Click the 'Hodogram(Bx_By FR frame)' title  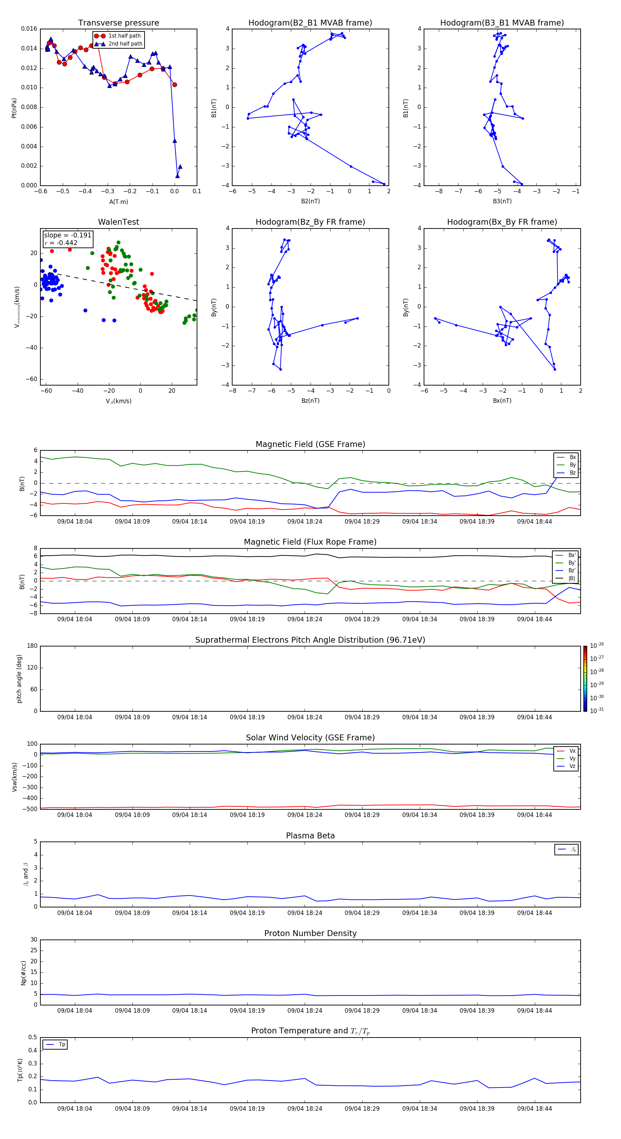pos(502,222)
